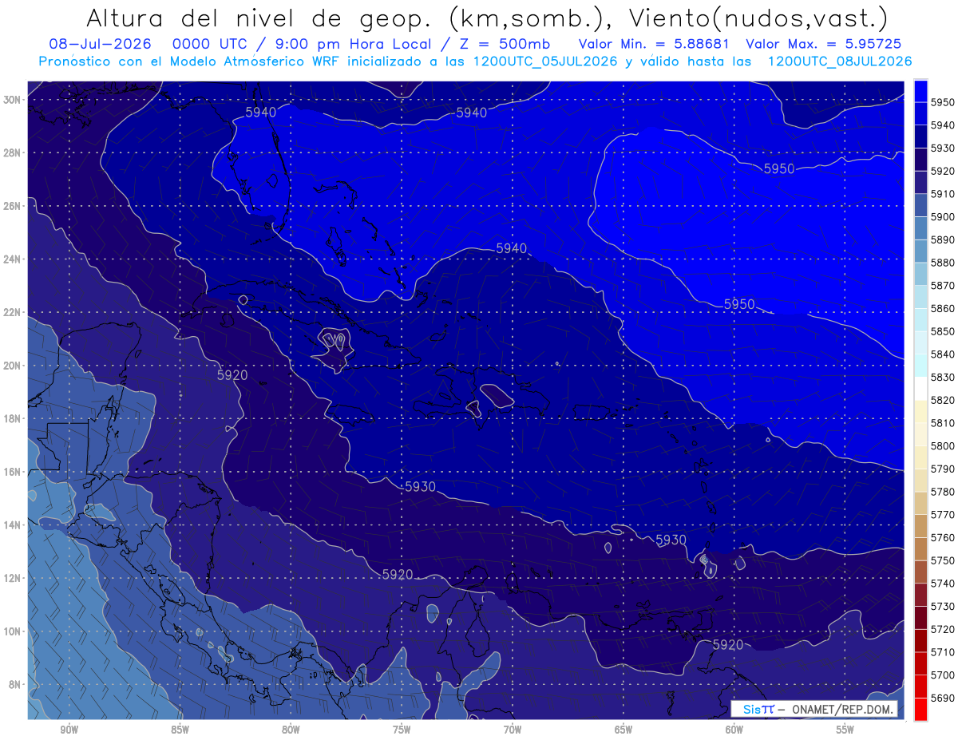Click tan legend band between 5760 and 5770
This screenshot has width=958, height=740.
[x=920, y=526]
